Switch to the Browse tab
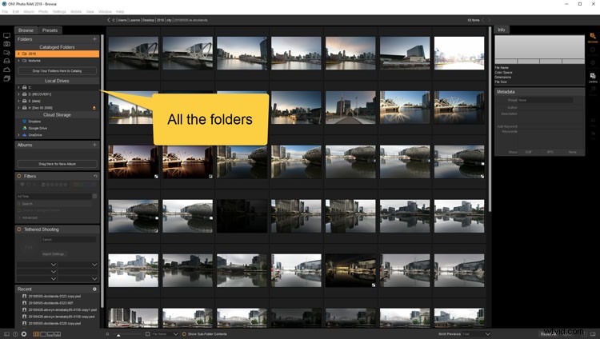Screen dimensions: 600x339 (26, 30)
